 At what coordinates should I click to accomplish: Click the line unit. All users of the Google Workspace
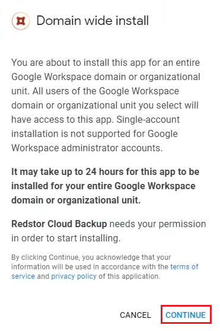95,91
